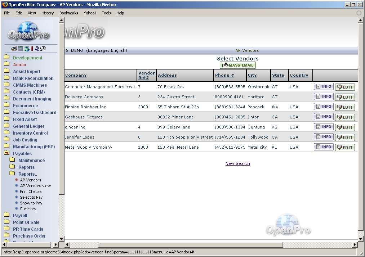The image size is (365, 257).
Task: Open the Bookmarks menu
Action: [68, 13]
